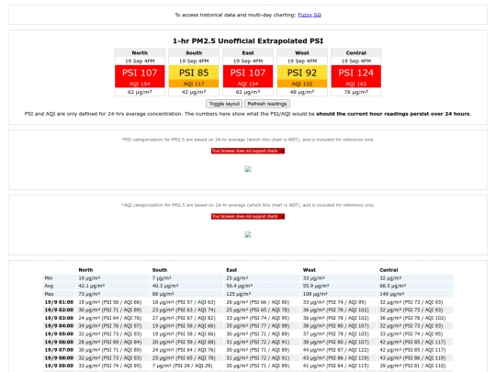Screen dimensions: 496x372
Task: Click the AQI 117 orange strip in South card
Action: point(194,84)
